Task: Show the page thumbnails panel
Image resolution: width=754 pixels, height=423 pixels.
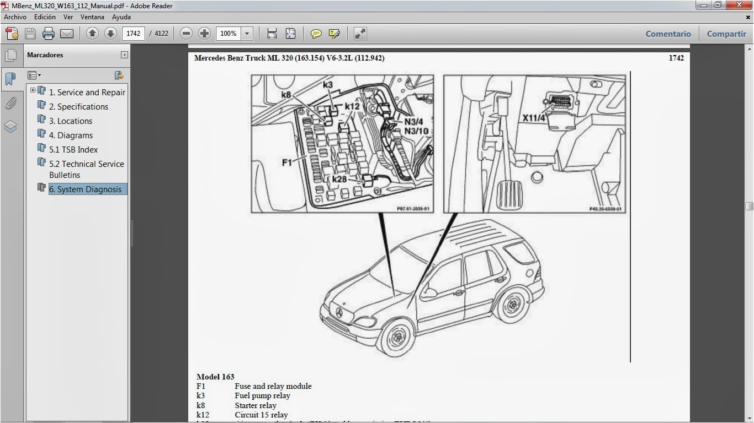Action: (10, 55)
